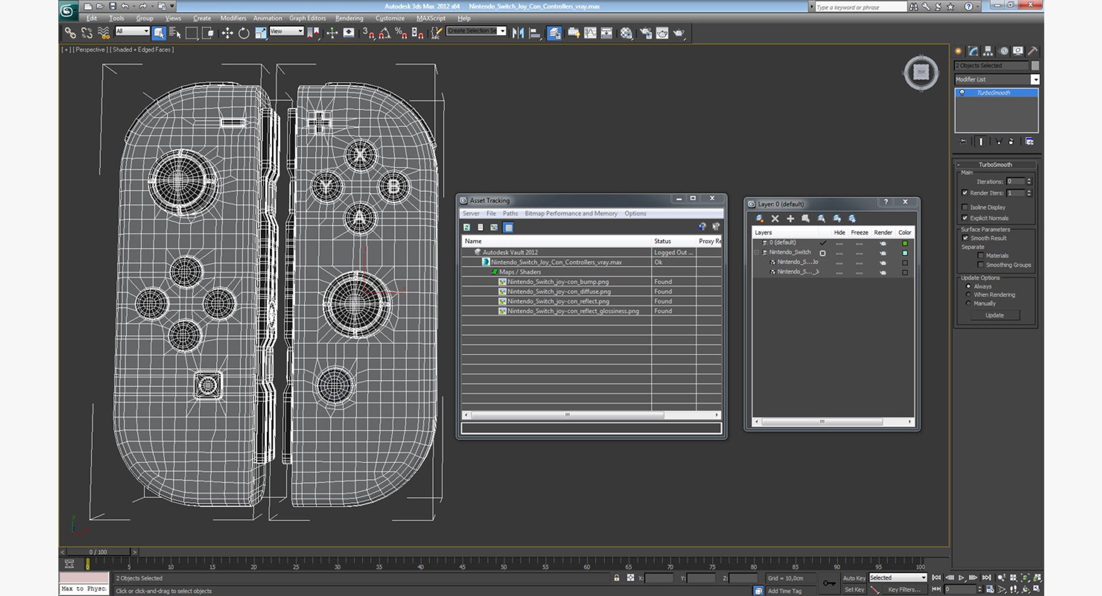This screenshot has height=596, width=1102.
Task: Open the Paths menu in Asset Tracking
Action: tap(510, 214)
